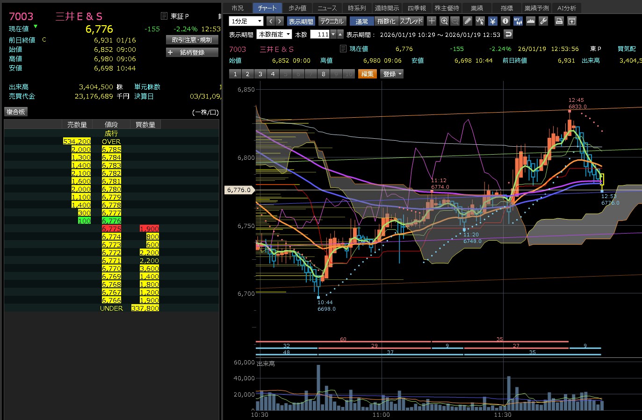Zoom in on the chart with magnifier plus
Screen dimensions: 642x420
point(444,21)
